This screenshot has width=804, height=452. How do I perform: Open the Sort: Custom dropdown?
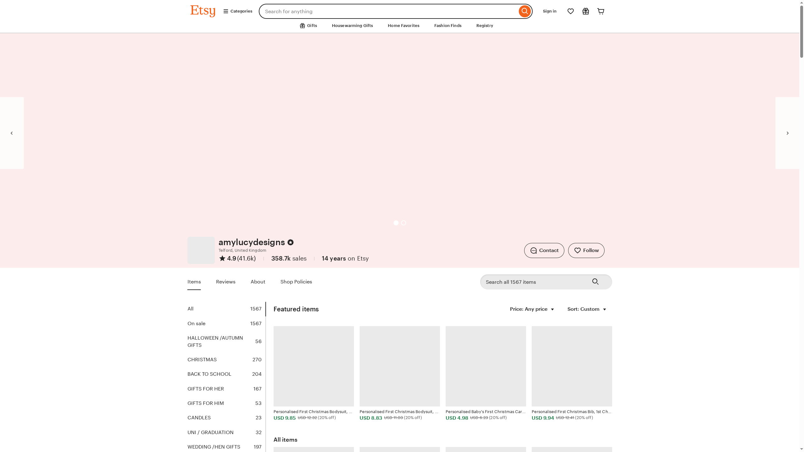pos(586,309)
